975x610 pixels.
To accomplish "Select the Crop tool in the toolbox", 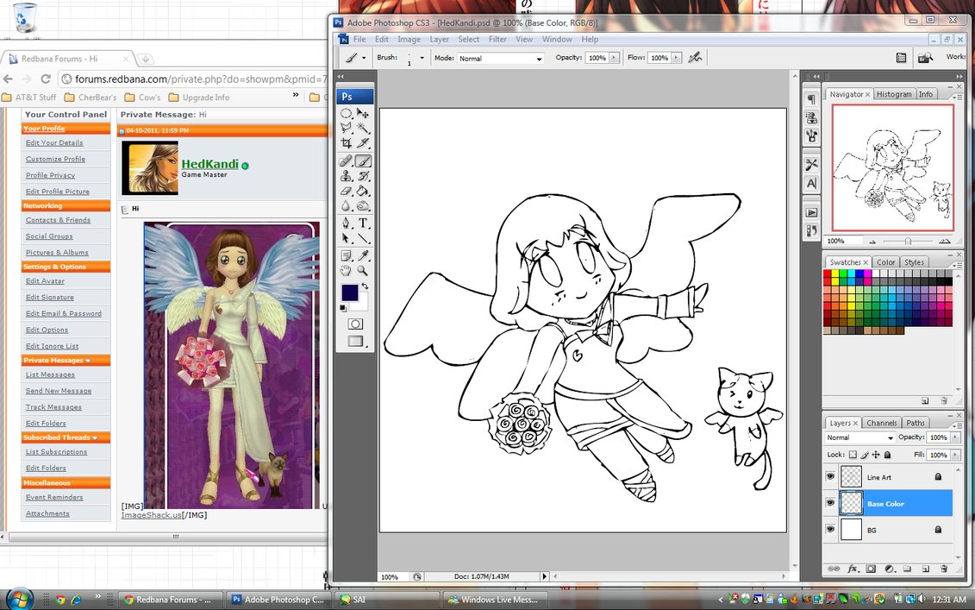I will coord(346,143).
